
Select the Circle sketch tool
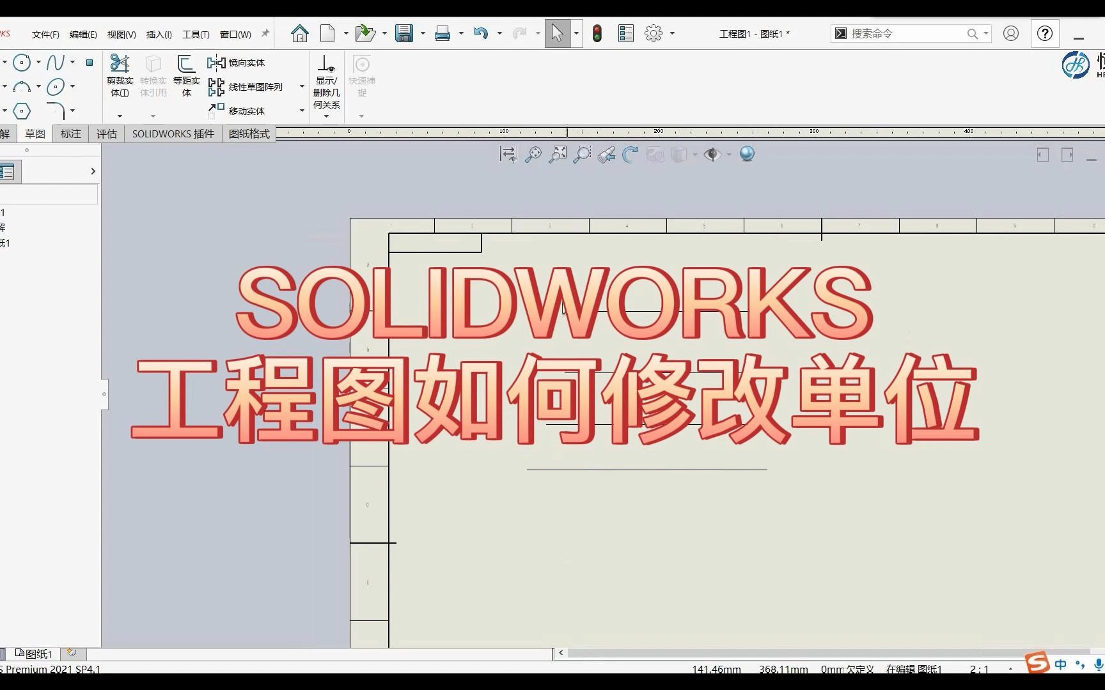[22, 62]
